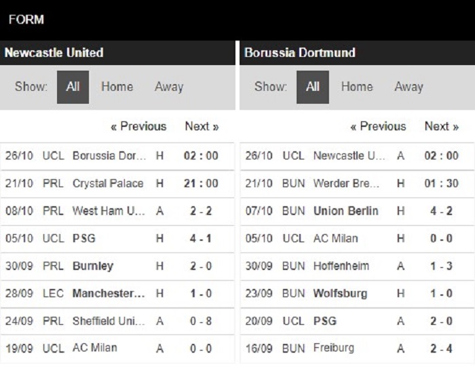Open Newcastle's Crystal Palace match row
Screen dimensions: 475x369
(x=117, y=183)
